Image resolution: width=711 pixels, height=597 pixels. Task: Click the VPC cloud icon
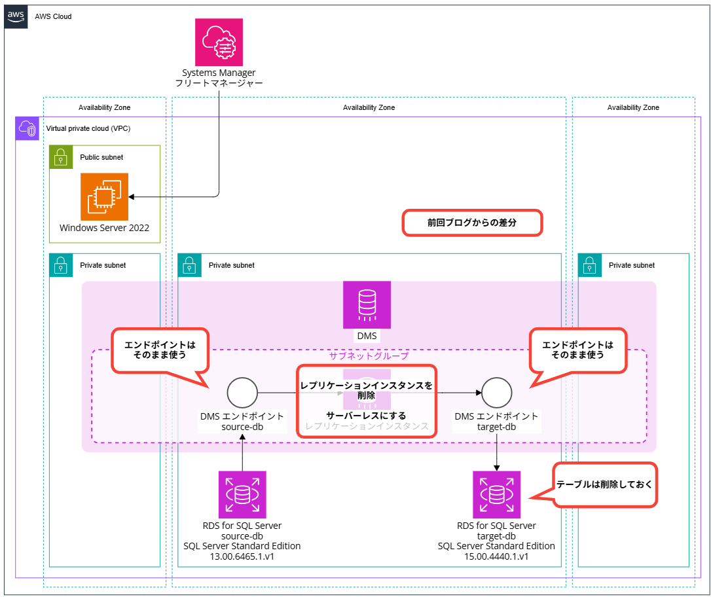(27, 128)
